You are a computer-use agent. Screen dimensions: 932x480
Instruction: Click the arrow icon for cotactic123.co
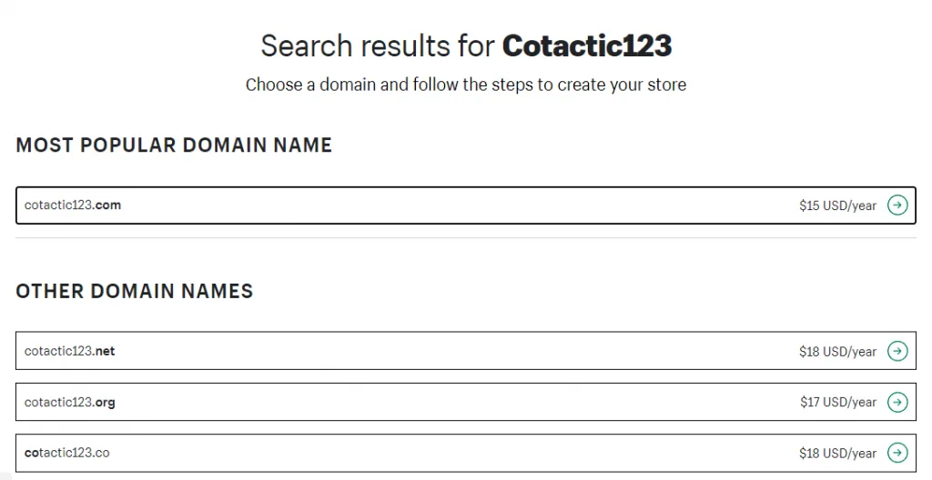(x=897, y=453)
